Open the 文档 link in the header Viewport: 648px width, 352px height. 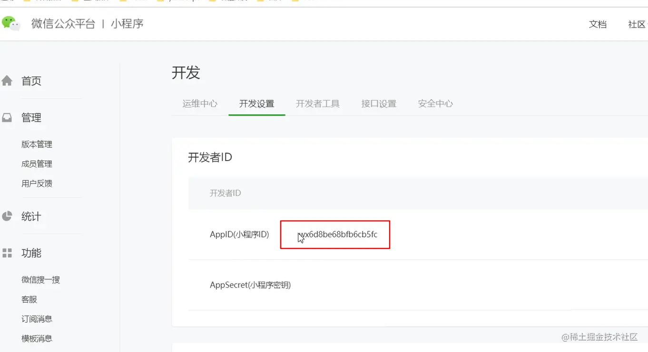pyautogui.click(x=598, y=24)
